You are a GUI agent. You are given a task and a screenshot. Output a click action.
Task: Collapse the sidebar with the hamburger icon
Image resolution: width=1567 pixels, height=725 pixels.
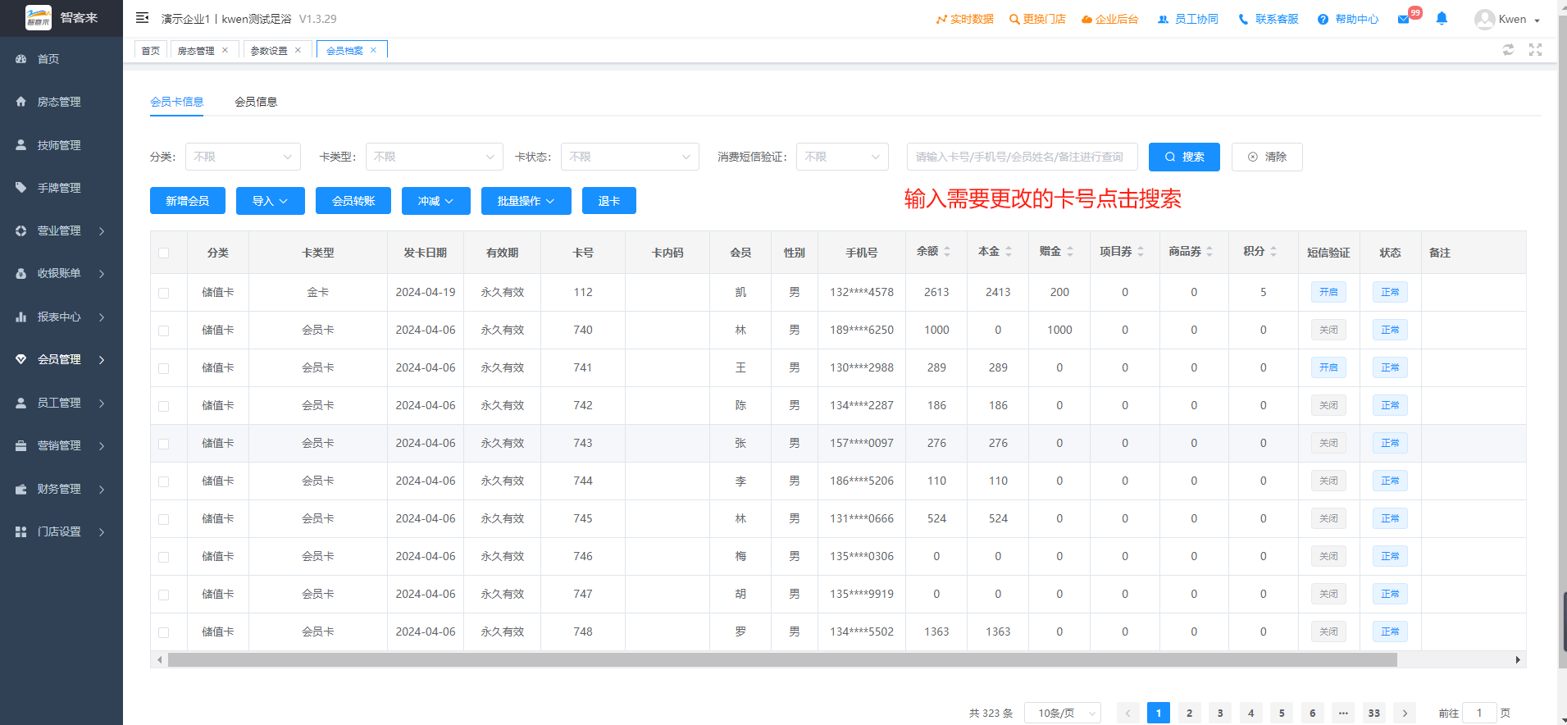point(142,18)
